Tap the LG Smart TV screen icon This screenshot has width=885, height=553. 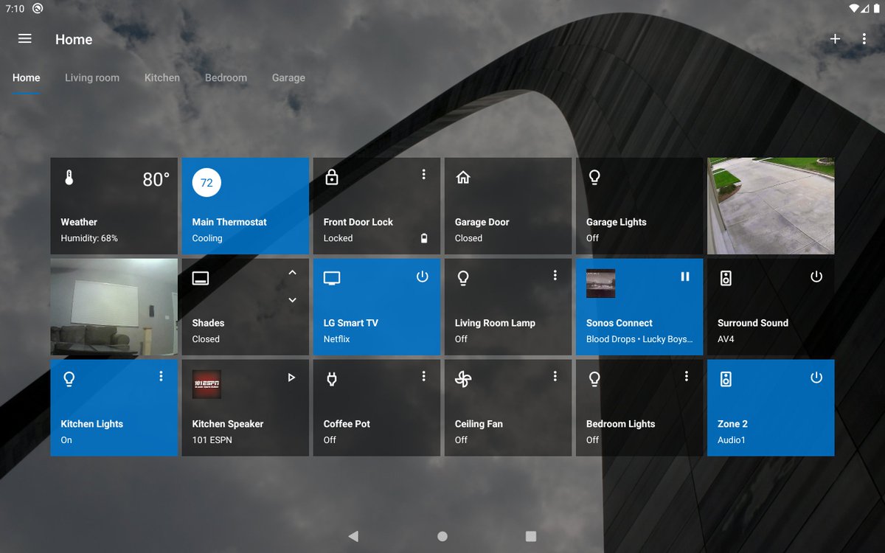(332, 278)
